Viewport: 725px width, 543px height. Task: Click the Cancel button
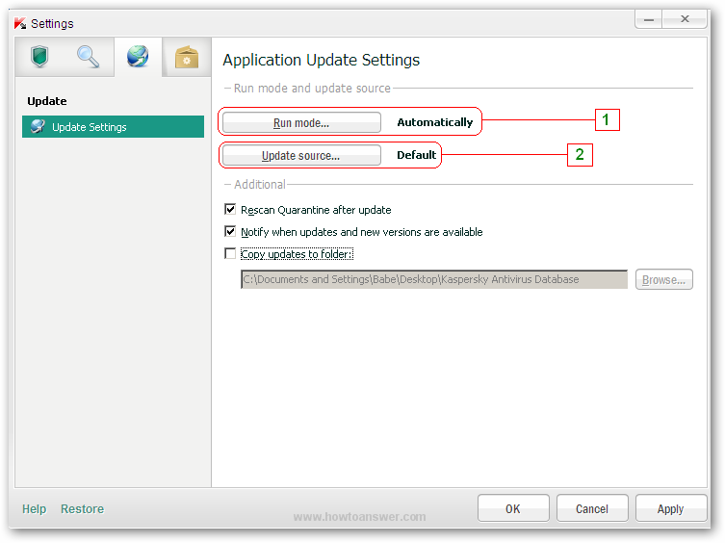pos(592,508)
